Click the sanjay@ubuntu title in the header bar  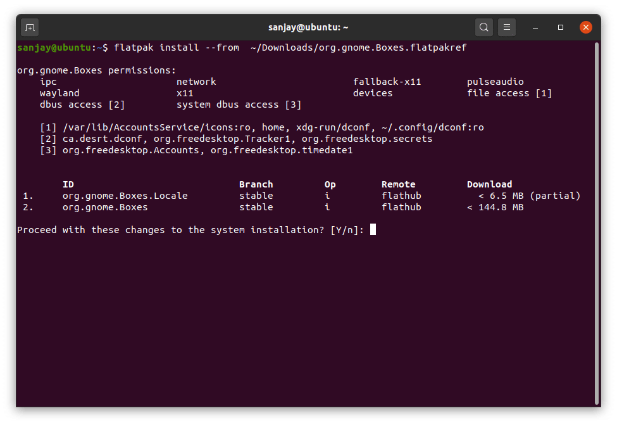tap(308, 27)
